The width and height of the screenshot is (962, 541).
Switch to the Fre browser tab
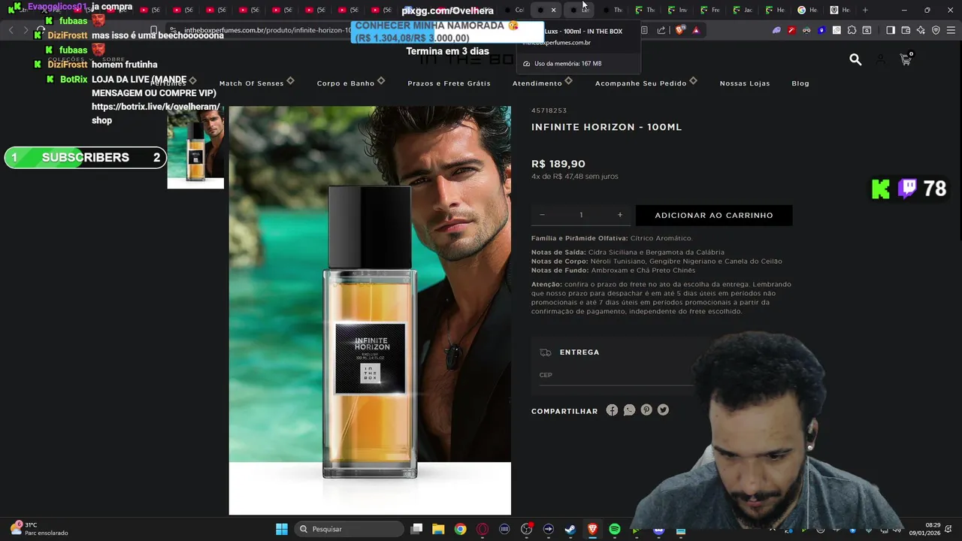709,10
